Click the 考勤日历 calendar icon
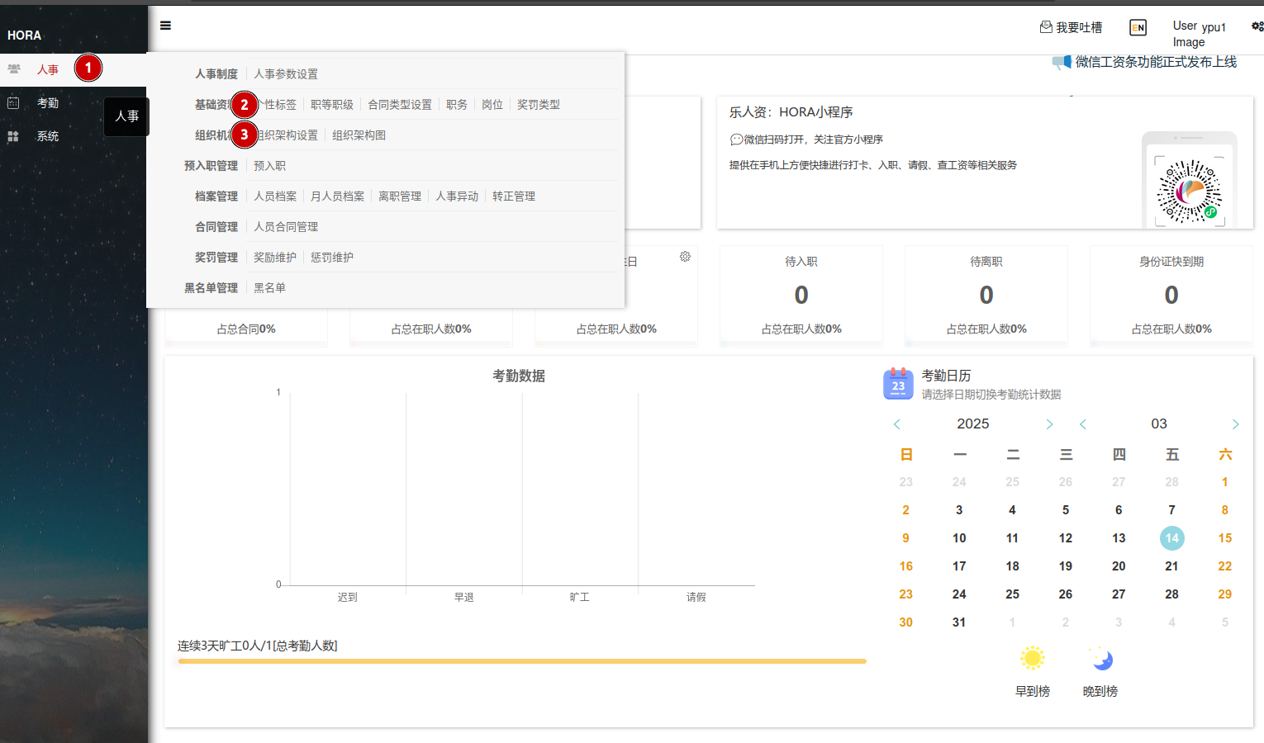Image resolution: width=1264 pixels, height=743 pixels. (x=898, y=384)
